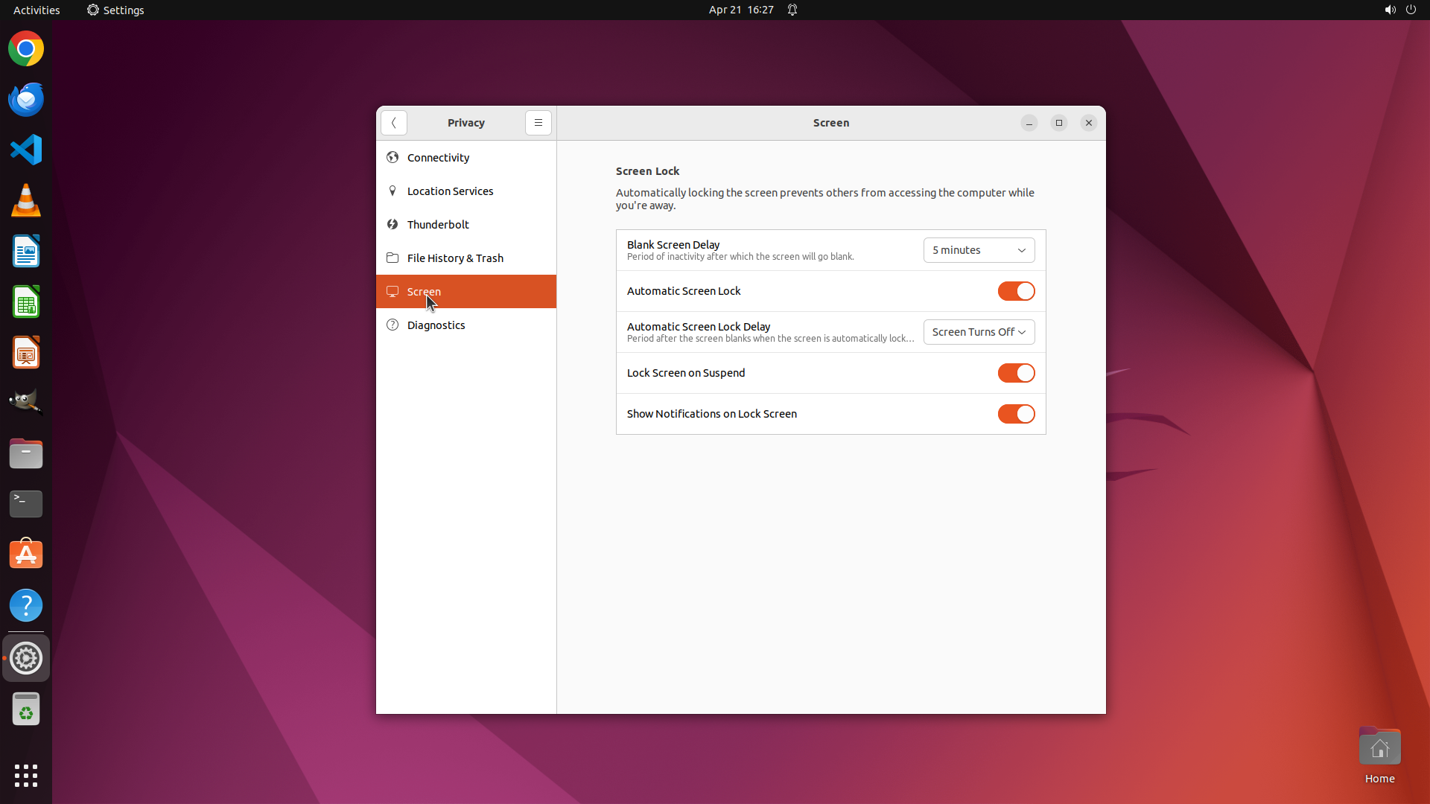Turn off Lock Screen on Suspend

click(1016, 373)
